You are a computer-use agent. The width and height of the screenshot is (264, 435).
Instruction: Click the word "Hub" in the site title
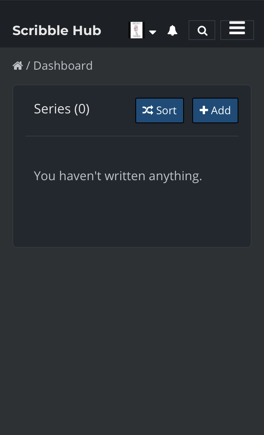(x=87, y=31)
